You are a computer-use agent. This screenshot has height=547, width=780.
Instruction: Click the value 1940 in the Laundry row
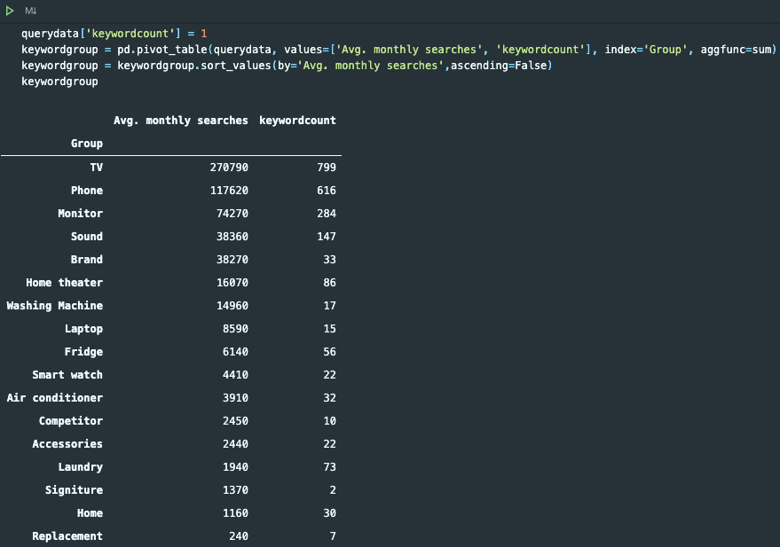[x=235, y=467]
